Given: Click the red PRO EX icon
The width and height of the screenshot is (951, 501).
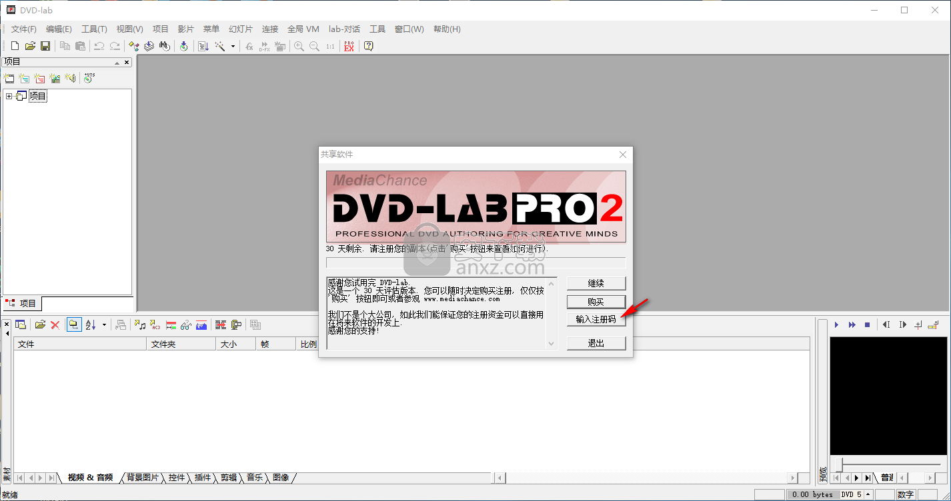Looking at the screenshot, I should click(x=349, y=46).
